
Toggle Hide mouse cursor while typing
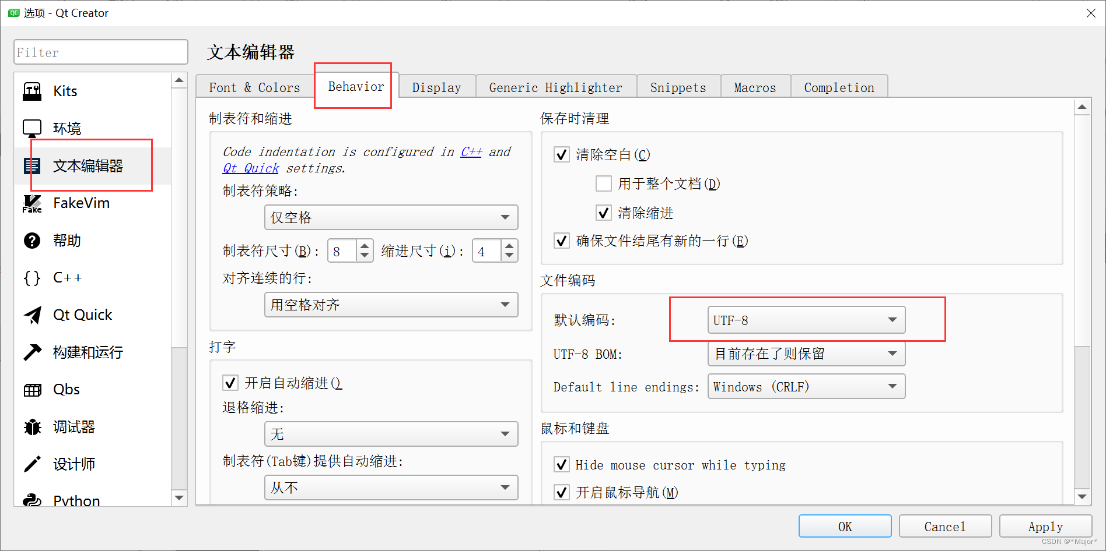[x=561, y=464]
